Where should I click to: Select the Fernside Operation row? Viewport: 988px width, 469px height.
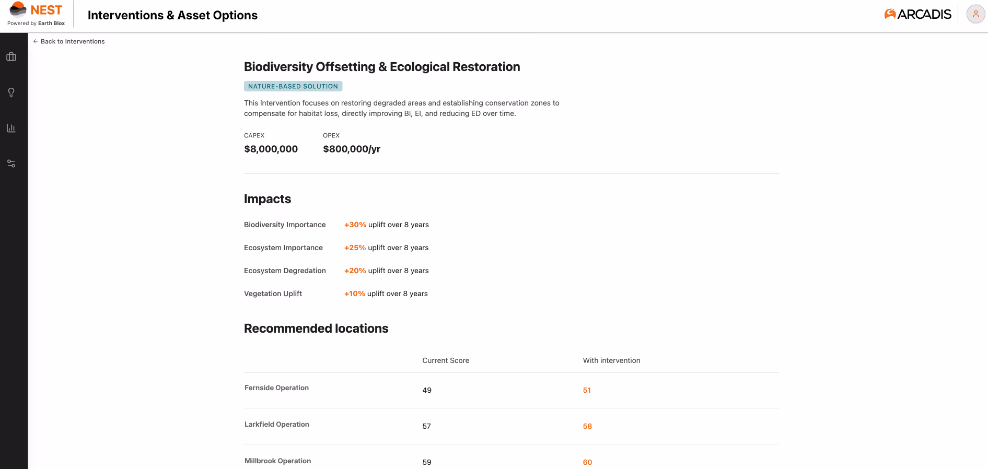pos(511,390)
